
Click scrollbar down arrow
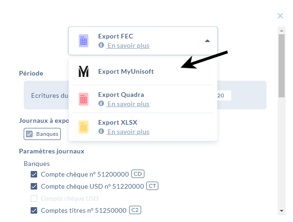coord(281,210)
